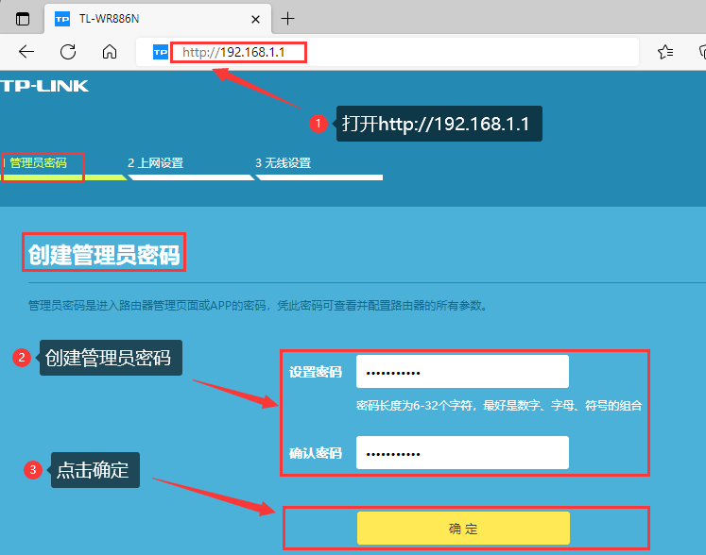
Task: Open the favorites star-list icon
Action: [x=665, y=52]
